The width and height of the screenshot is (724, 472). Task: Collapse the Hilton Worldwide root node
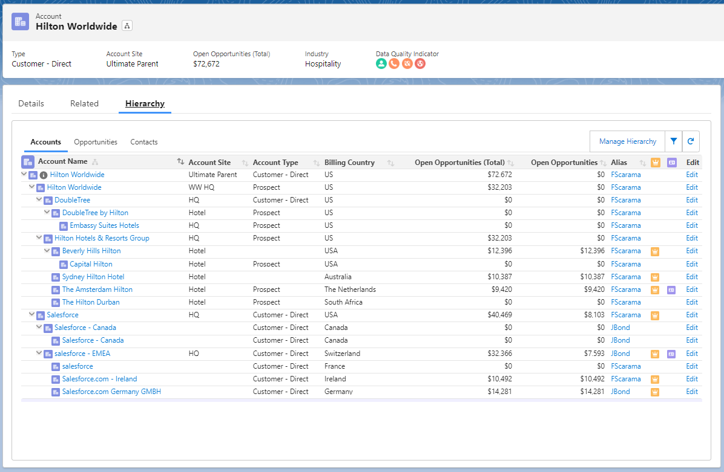click(x=24, y=175)
